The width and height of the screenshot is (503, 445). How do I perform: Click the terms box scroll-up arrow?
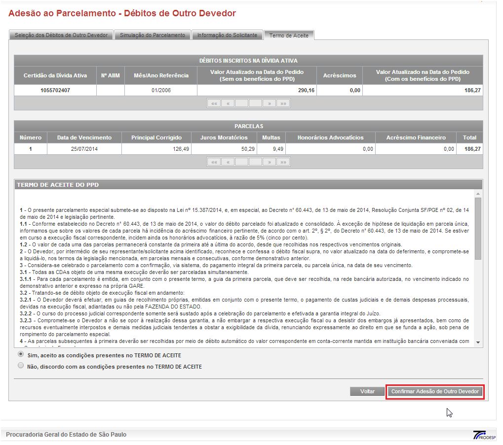[478, 194]
